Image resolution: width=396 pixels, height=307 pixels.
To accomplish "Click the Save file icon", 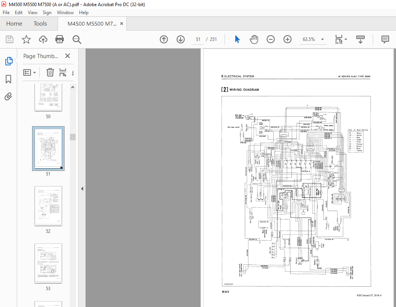I will pyautogui.click(x=10, y=39).
